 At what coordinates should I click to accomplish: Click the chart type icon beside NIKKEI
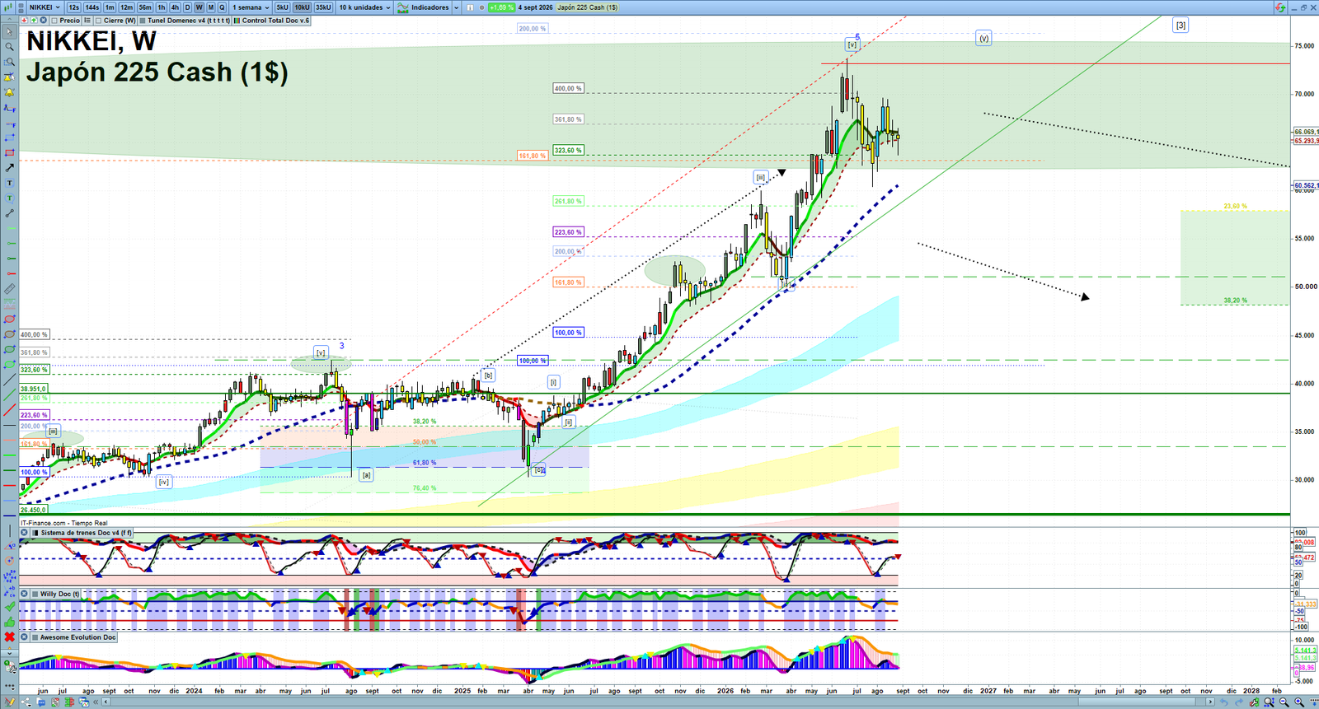8,7
